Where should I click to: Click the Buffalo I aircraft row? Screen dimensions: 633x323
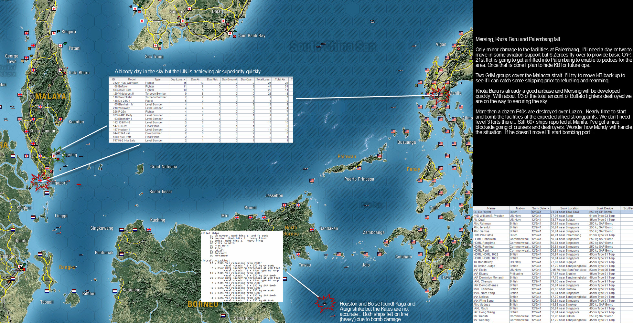pyautogui.click(x=201, y=87)
